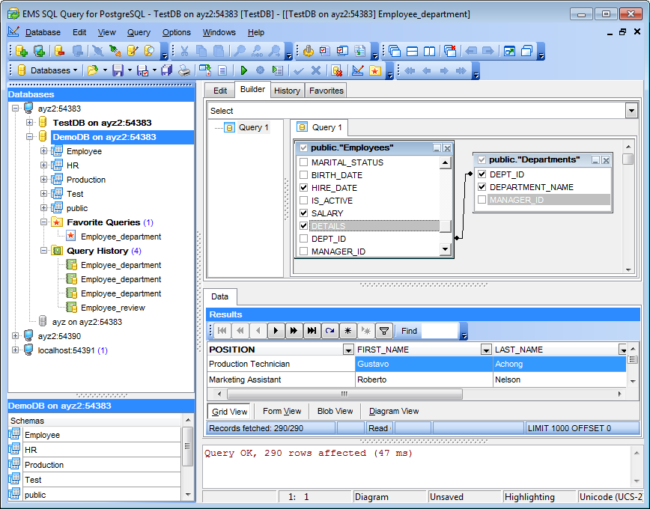
Task: Enable the BIRTH_DATE field checkbox
Action: [303, 175]
